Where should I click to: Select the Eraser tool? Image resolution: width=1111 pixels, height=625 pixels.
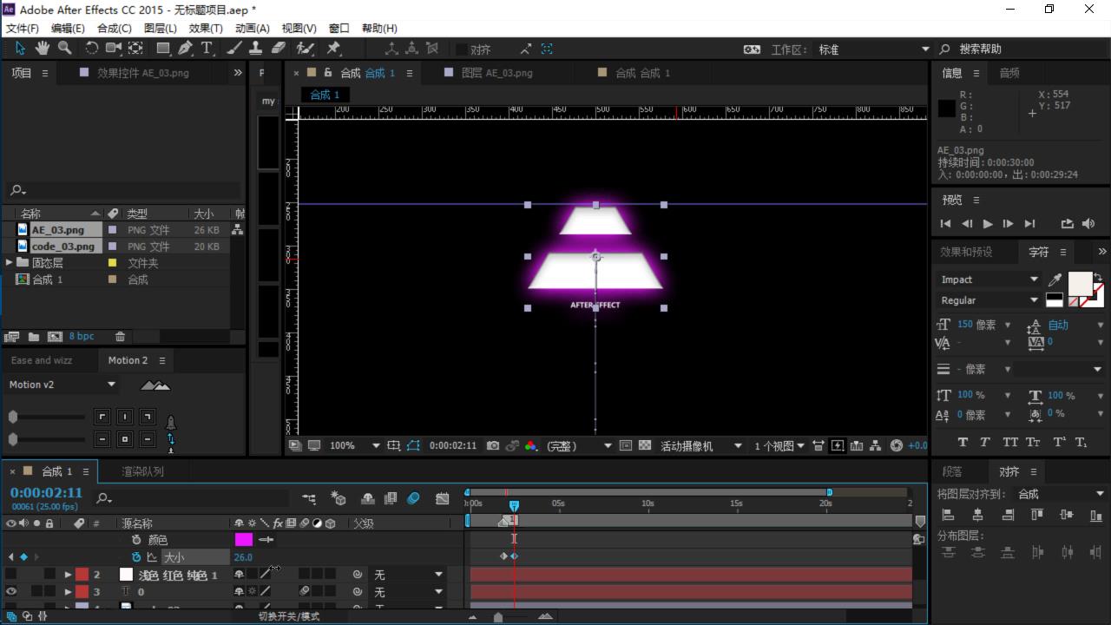click(x=279, y=49)
